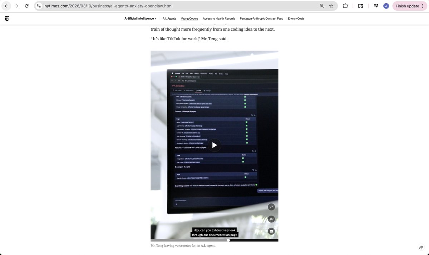Click the browser forward arrow

click(16, 6)
